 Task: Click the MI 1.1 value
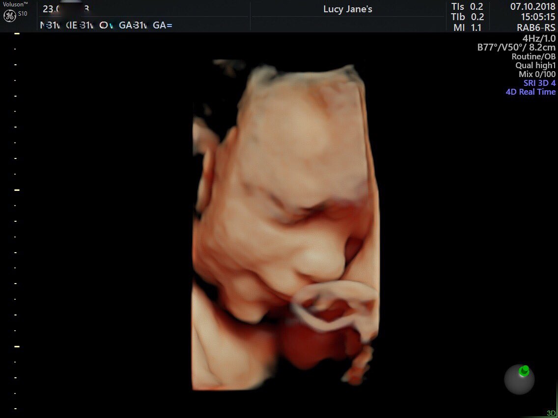467,27
